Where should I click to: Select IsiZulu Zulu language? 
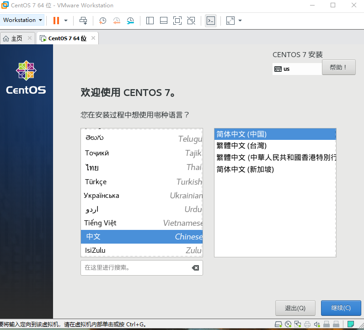coord(142,250)
